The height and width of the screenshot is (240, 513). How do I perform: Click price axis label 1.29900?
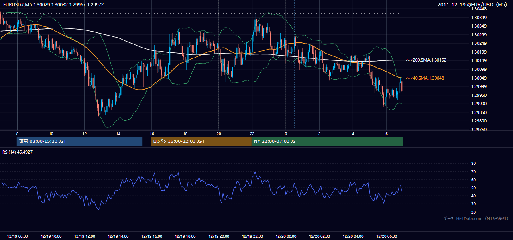tap(478, 104)
